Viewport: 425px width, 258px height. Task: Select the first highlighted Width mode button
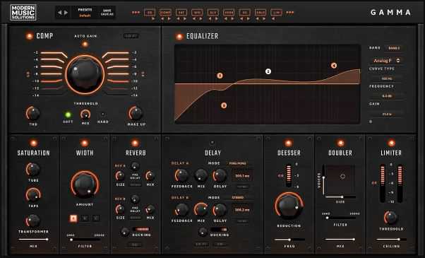tap(73, 218)
